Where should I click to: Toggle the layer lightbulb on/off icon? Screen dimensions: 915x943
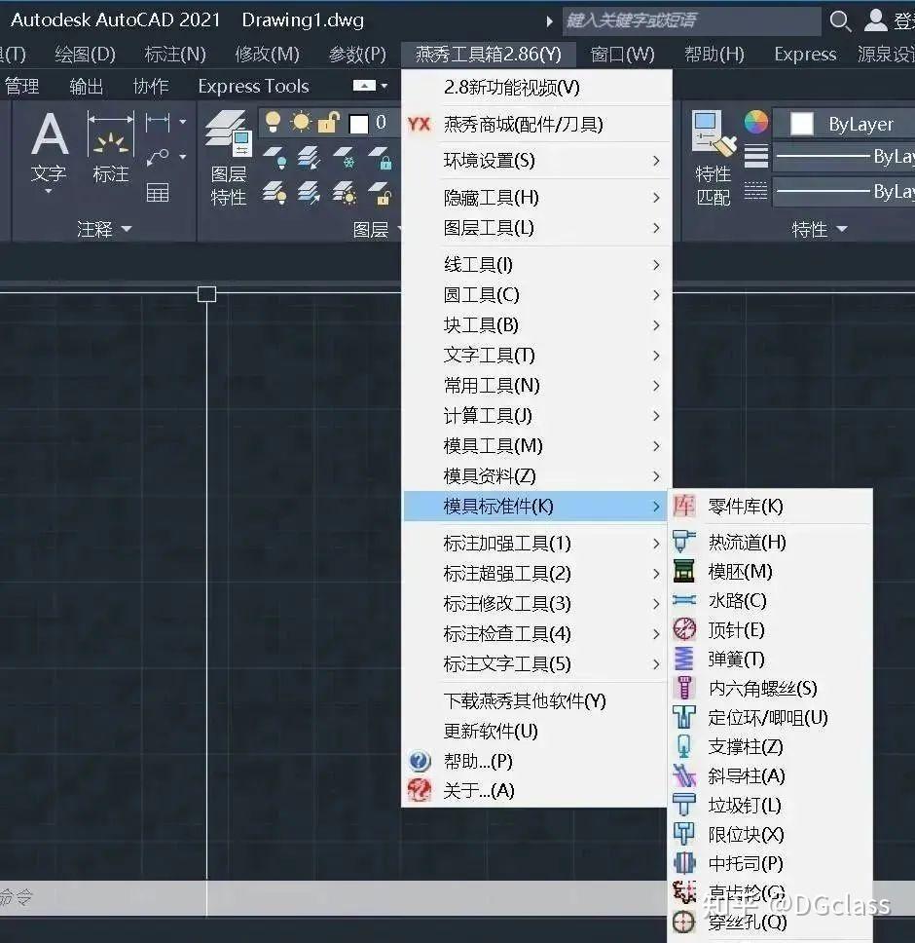[x=273, y=122]
